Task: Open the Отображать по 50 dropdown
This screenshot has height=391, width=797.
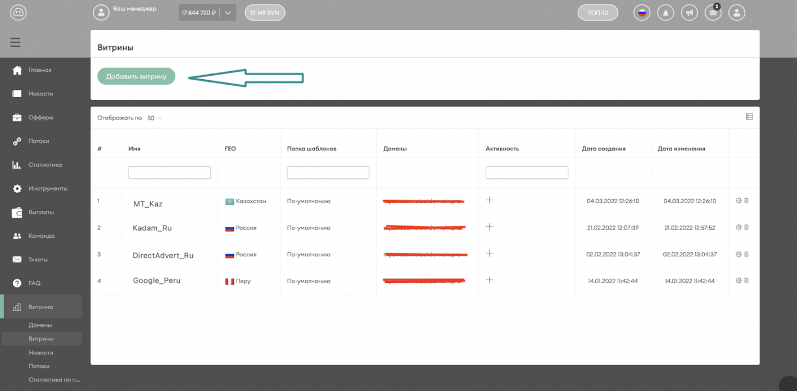Action: [x=155, y=118]
